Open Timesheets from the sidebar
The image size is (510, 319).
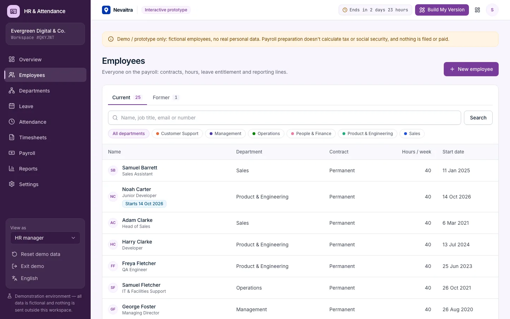coord(45,138)
